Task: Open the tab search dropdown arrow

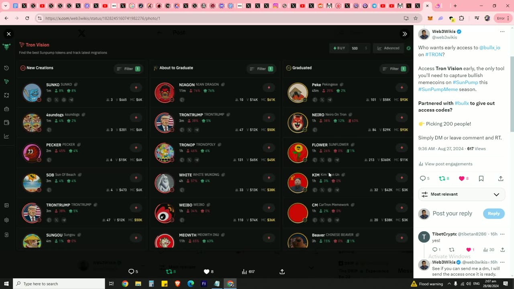Action: [x=6, y=6]
